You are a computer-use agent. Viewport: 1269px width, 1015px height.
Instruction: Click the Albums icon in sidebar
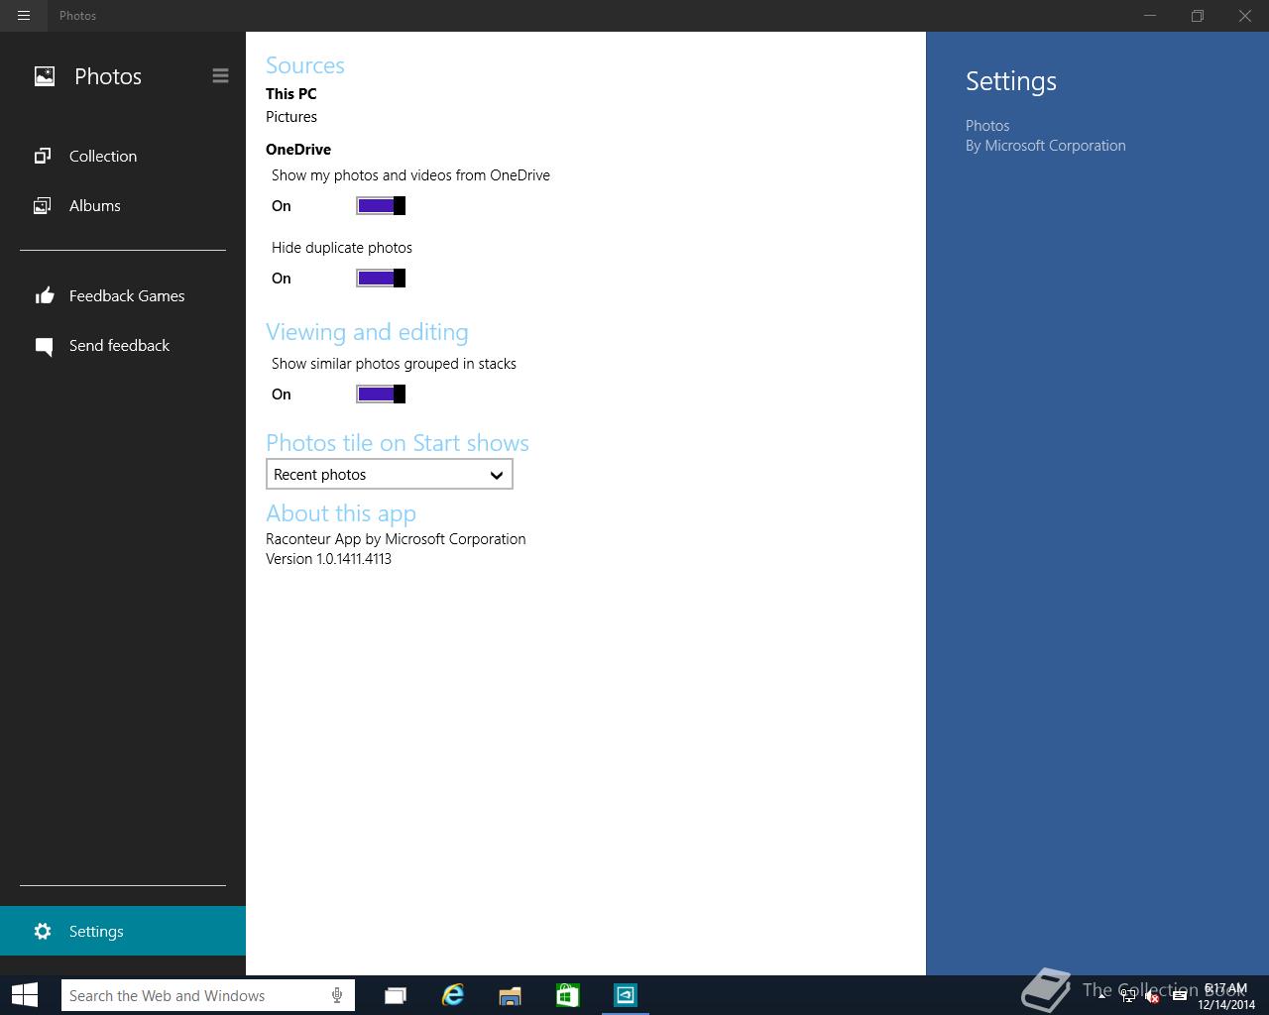[x=43, y=205]
